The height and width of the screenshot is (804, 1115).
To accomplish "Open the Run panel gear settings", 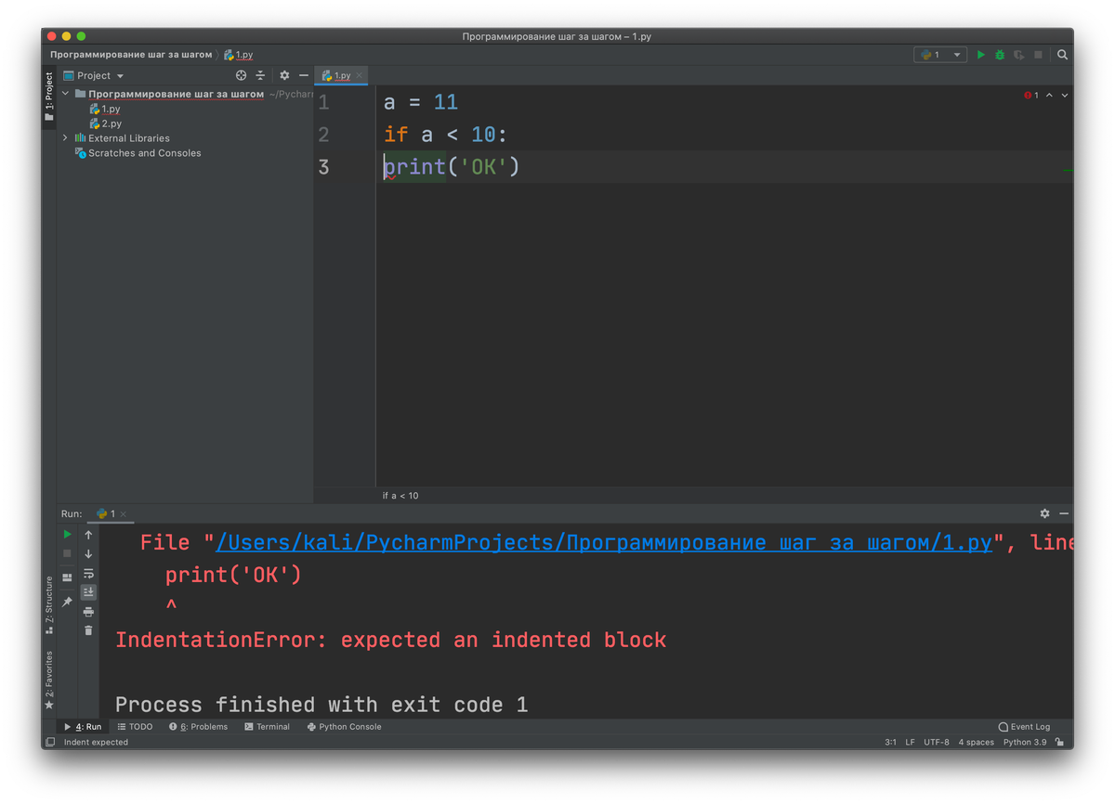I will 1044,513.
